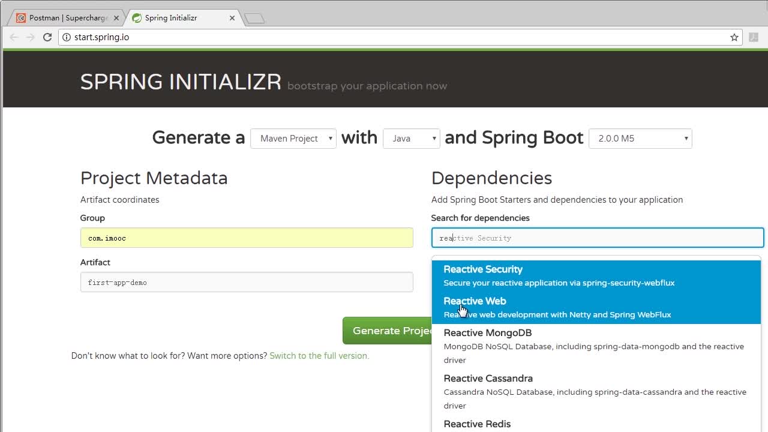Select the Reactive MongoDB suggestion
This screenshot has height=432, width=768.
pyautogui.click(x=596, y=347)
